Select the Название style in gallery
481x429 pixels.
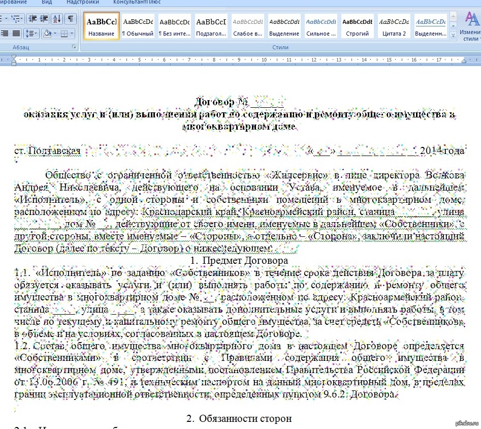[x=102, y=26]
